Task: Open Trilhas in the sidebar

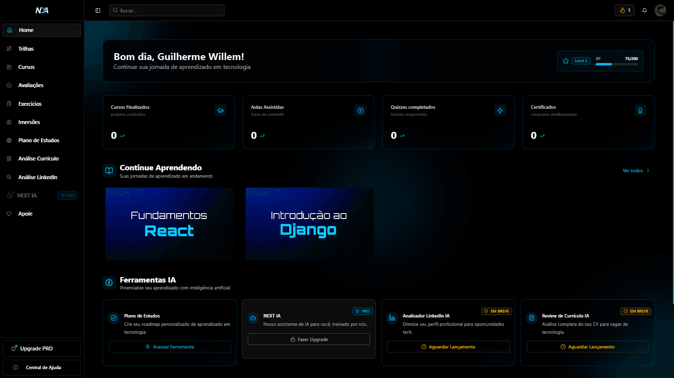Action: [26, 49]
